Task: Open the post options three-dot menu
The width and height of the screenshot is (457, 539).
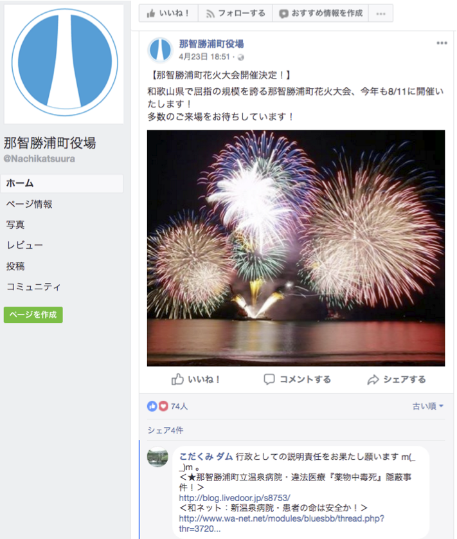Action: tap(442, 43)
